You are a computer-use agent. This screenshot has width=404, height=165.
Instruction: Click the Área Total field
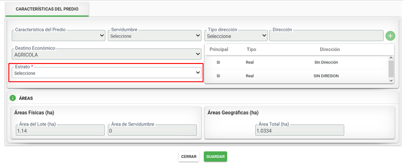click(x=300, y=130)
